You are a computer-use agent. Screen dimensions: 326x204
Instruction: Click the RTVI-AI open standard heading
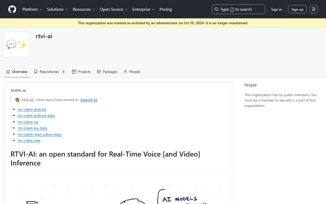[x=105, y=159]
